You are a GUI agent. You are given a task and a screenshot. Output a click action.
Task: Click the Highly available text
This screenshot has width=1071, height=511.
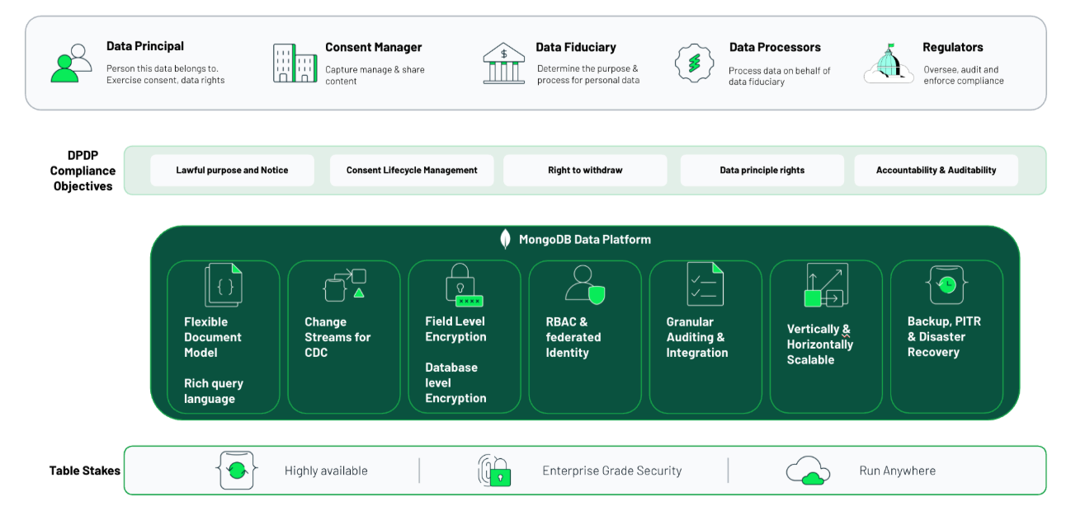pyautogui.click(x=326, y=471)
